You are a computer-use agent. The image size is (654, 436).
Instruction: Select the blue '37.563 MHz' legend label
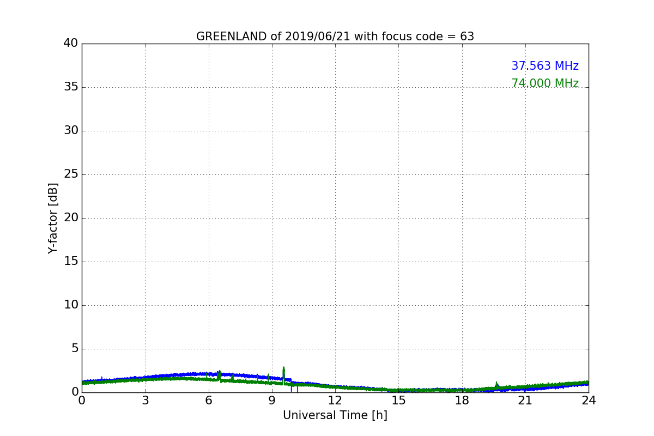(x=545, y=66)
